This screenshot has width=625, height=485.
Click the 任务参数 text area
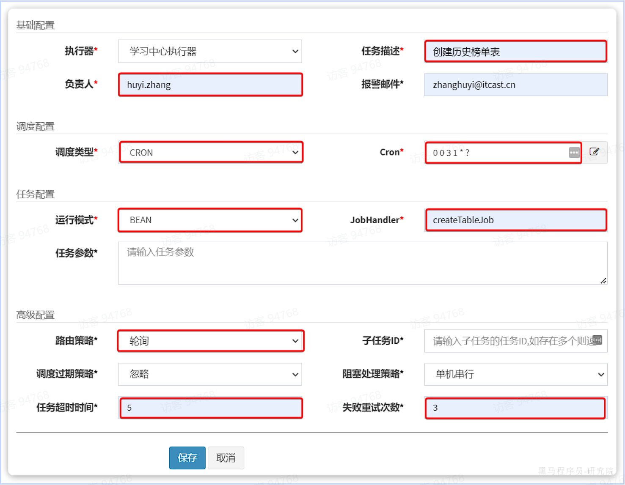[363, 263]
